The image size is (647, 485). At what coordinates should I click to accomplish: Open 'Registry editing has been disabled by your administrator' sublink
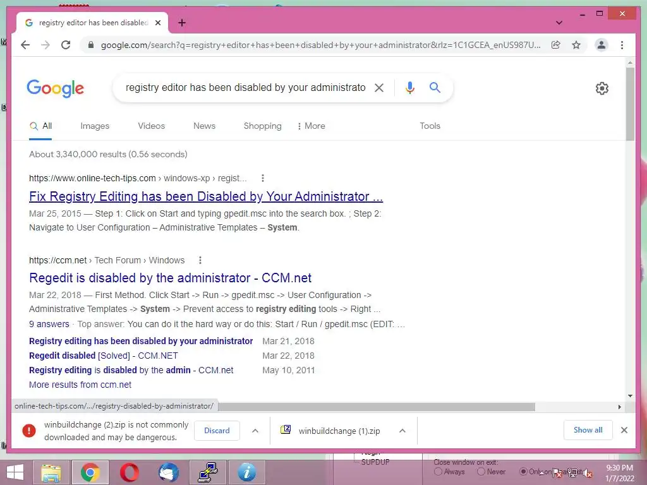[141, 341]
